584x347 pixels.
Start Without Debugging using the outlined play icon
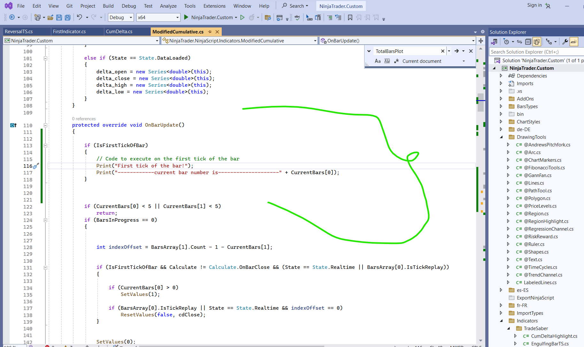(x=242, y=18)
